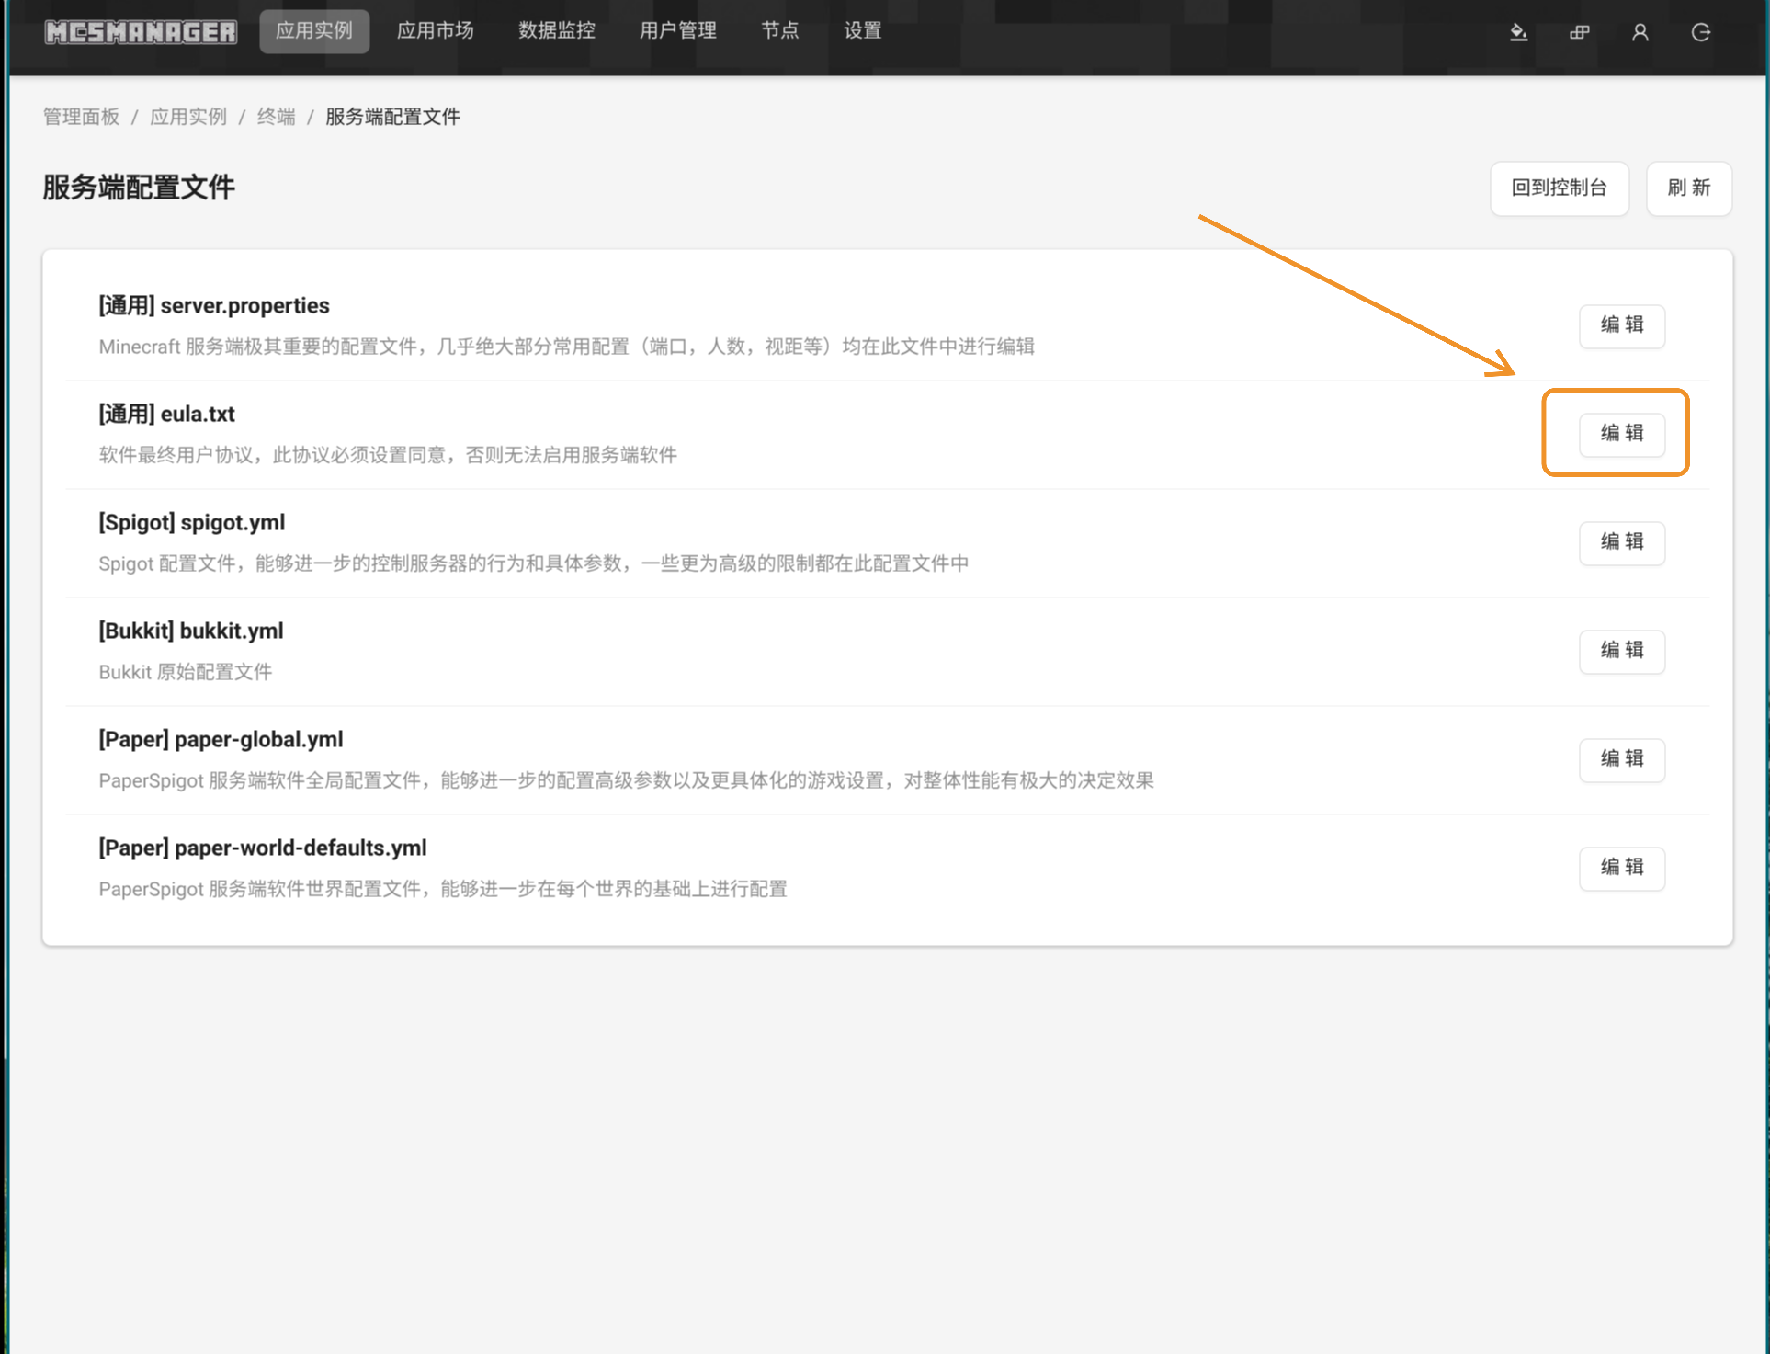Viewport: 1770px width, 1354px height.
Task: Select 用户管理 in the navigation bar
Action: [x=678, y=31]
